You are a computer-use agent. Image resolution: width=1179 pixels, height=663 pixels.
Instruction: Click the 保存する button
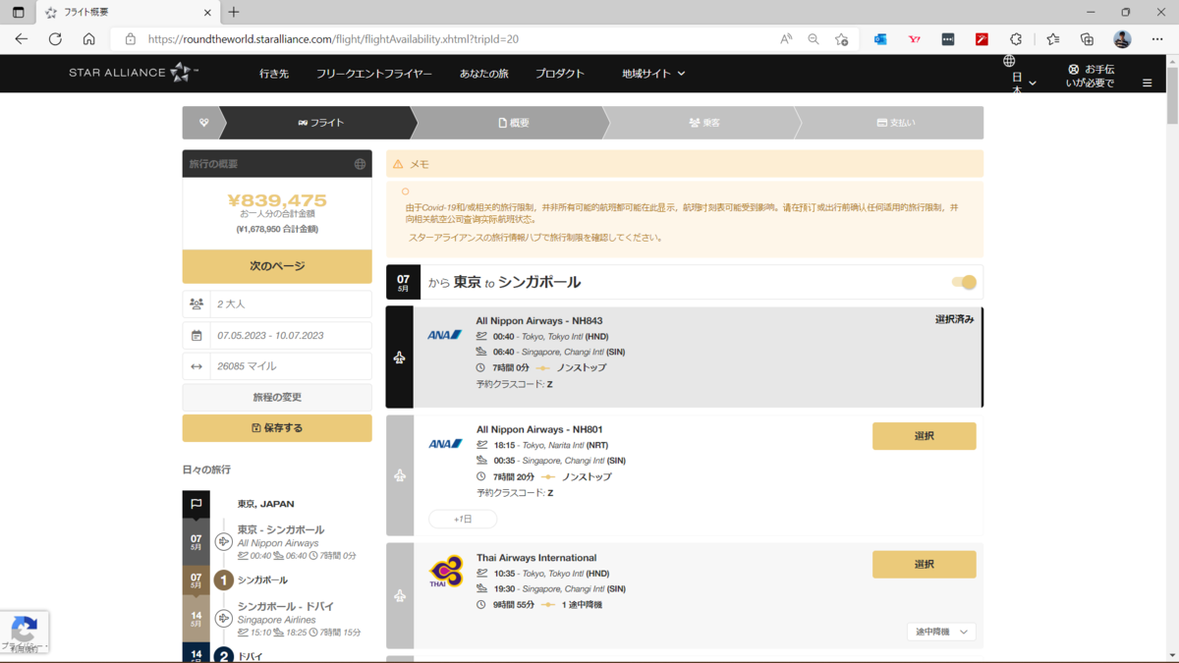(x=277, y=428)
